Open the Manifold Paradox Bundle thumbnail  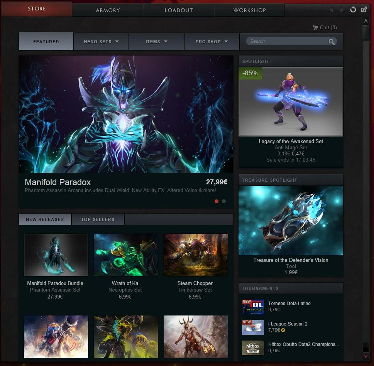(x=56, y=255)
